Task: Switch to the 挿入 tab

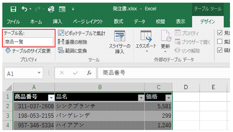Action: (x=57, y=22)
